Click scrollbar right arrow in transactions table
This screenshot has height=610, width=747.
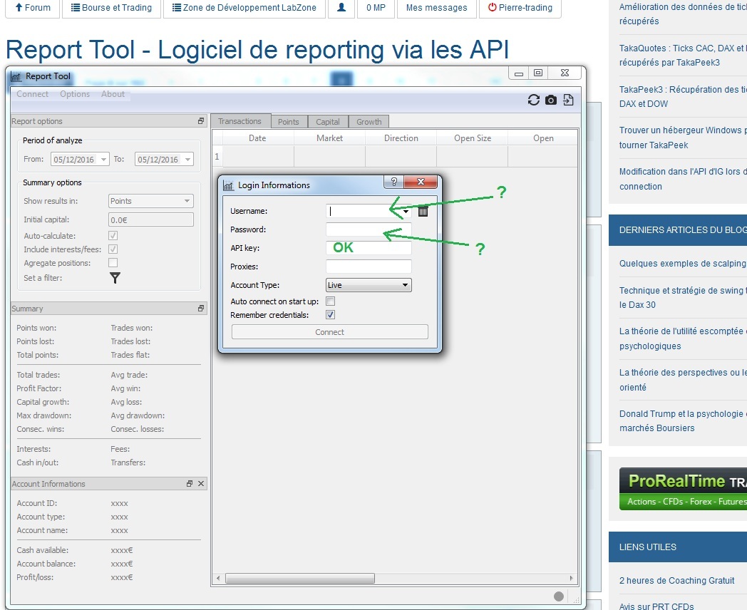tap(571, 579)
